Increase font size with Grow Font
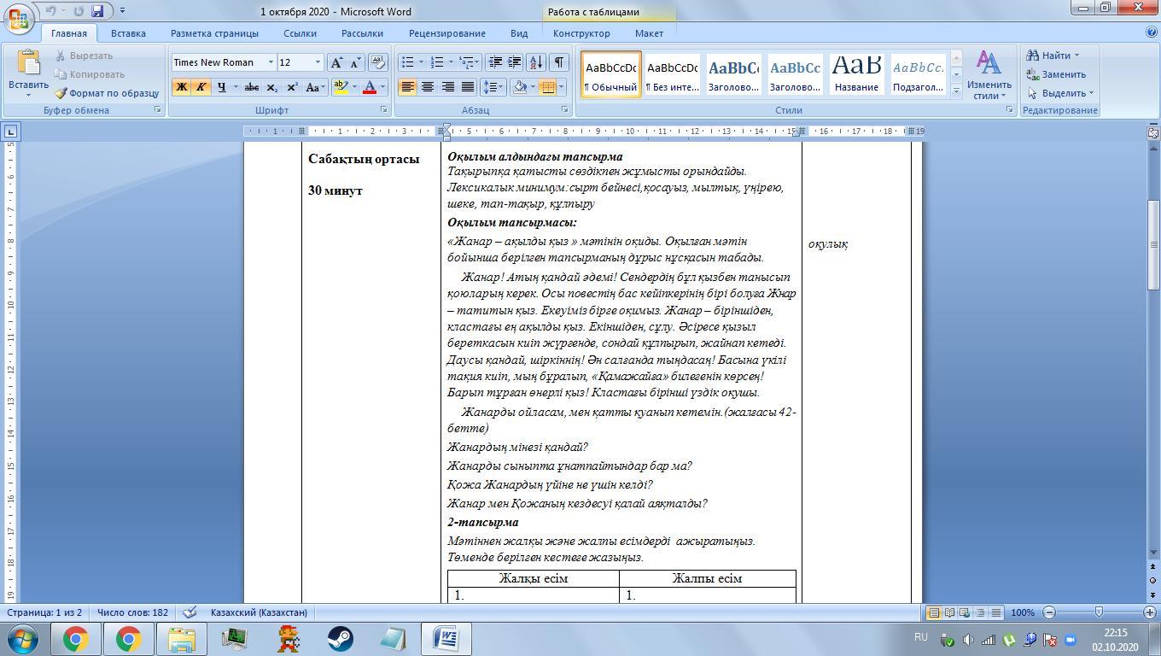 click(x=336, y=62)
